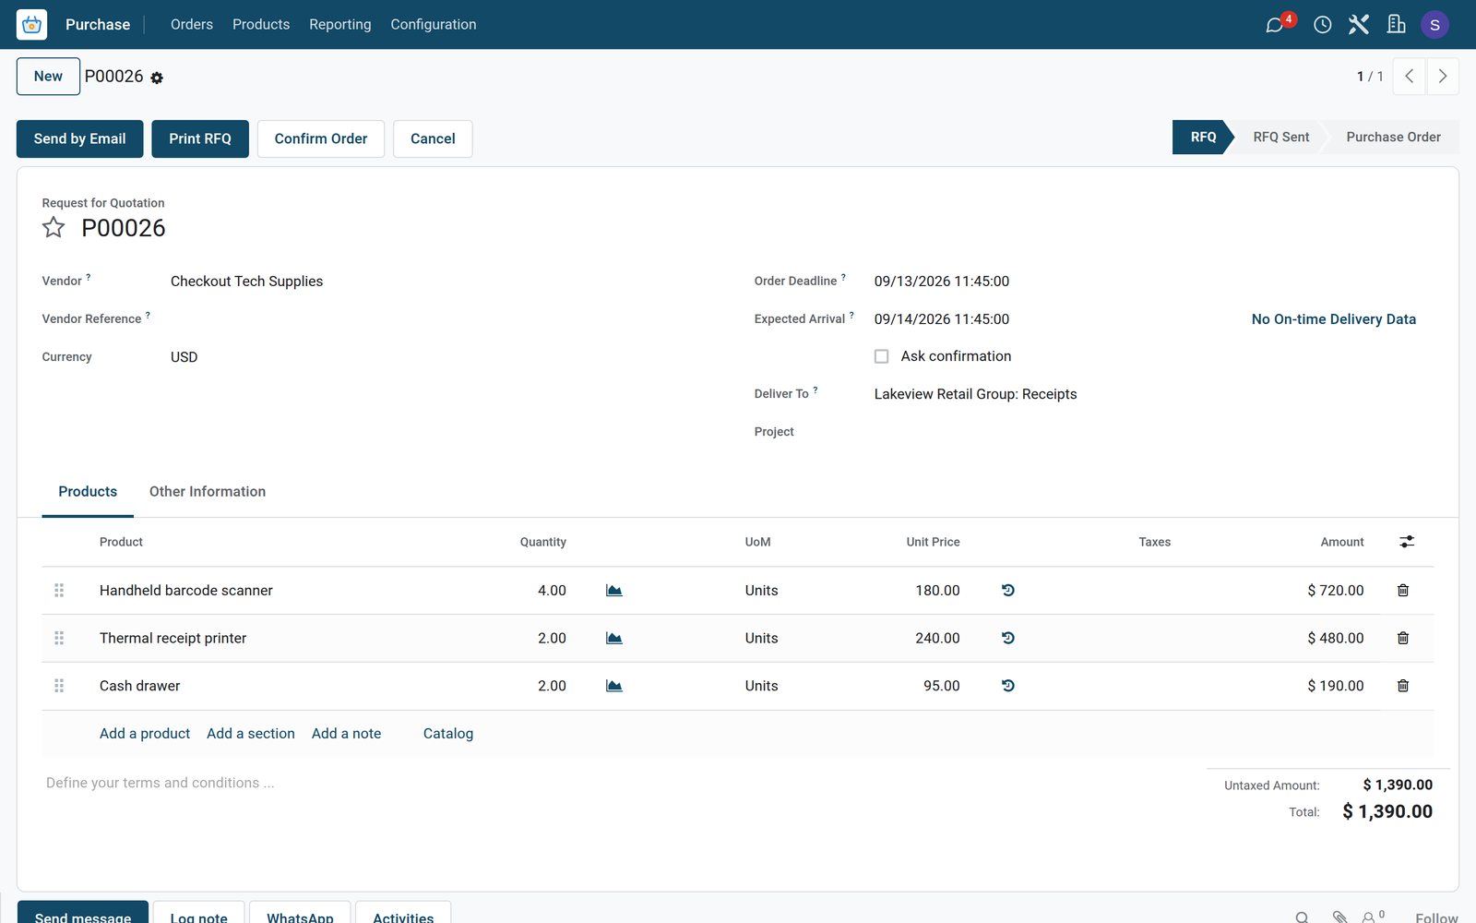Open the column settings adjuster icon

click(x=1407, y=542)
